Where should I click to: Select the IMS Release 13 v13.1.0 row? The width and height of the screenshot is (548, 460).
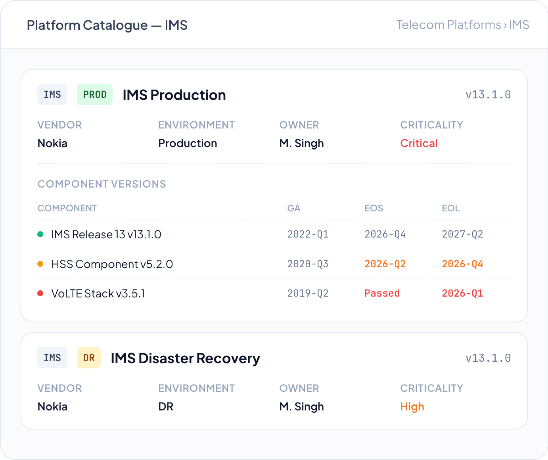pos(274,234)
